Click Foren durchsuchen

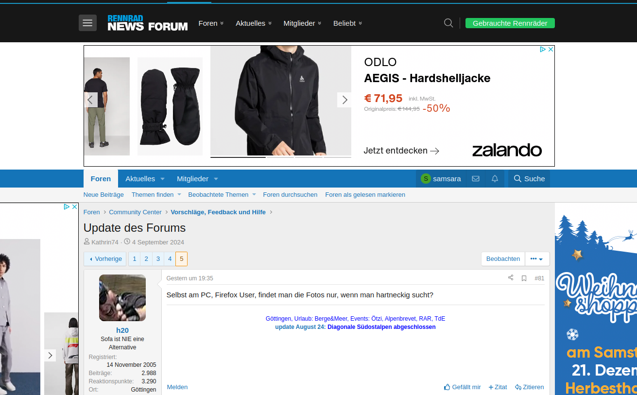tap(290, 195)
